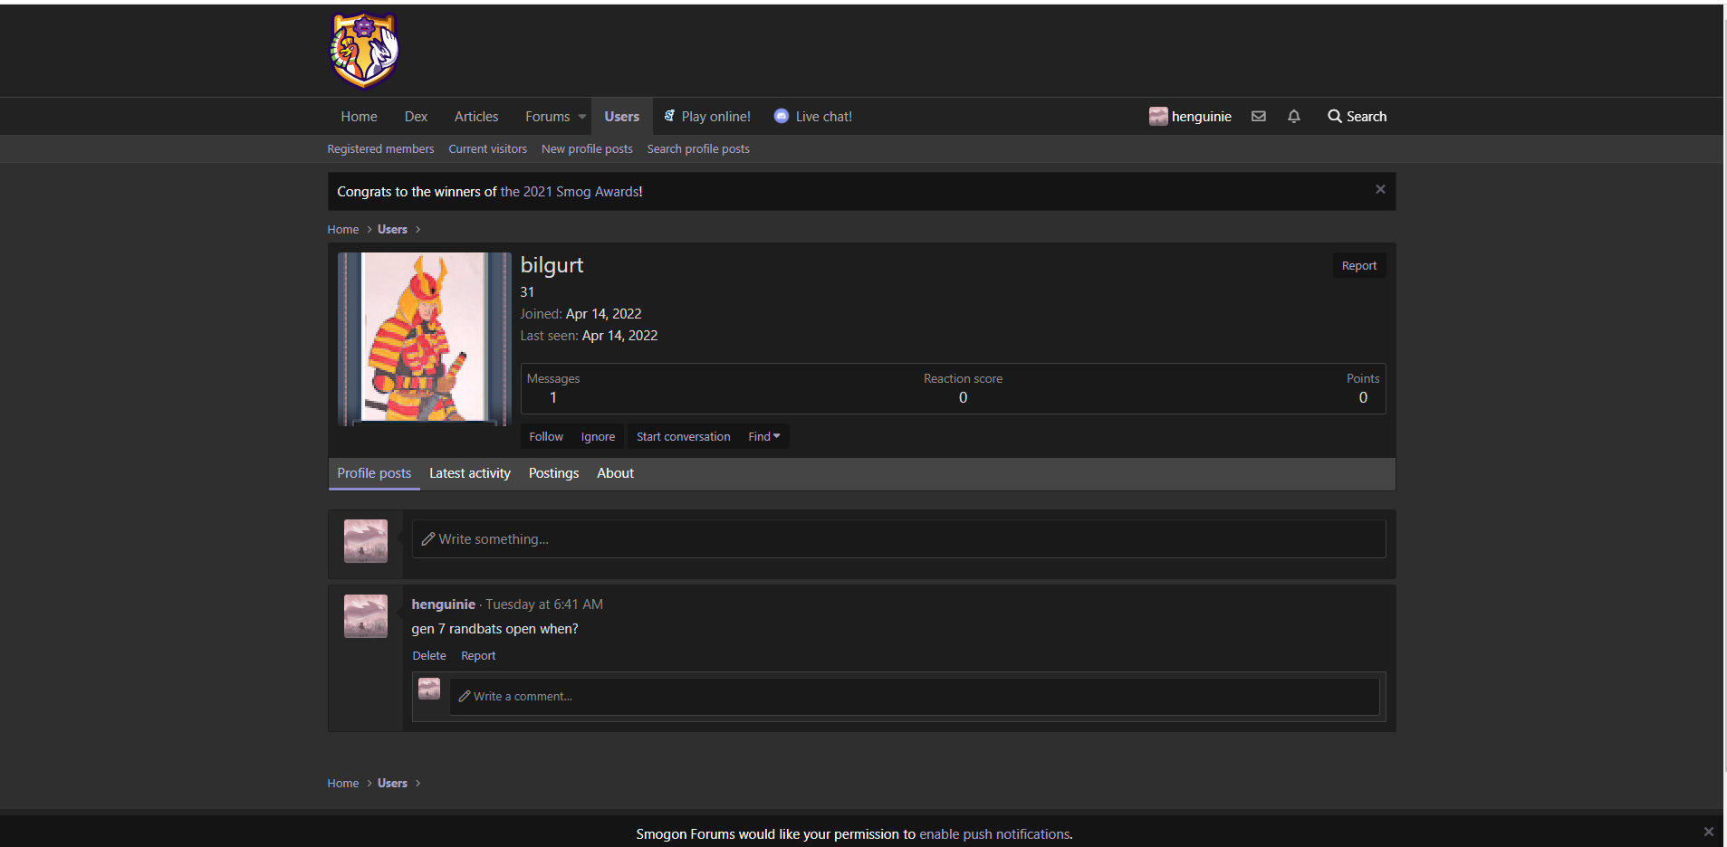The height and width of the screenshot is (847, 1727).
Task: Follow the user bilgurt
Action: tap(546, 437)
